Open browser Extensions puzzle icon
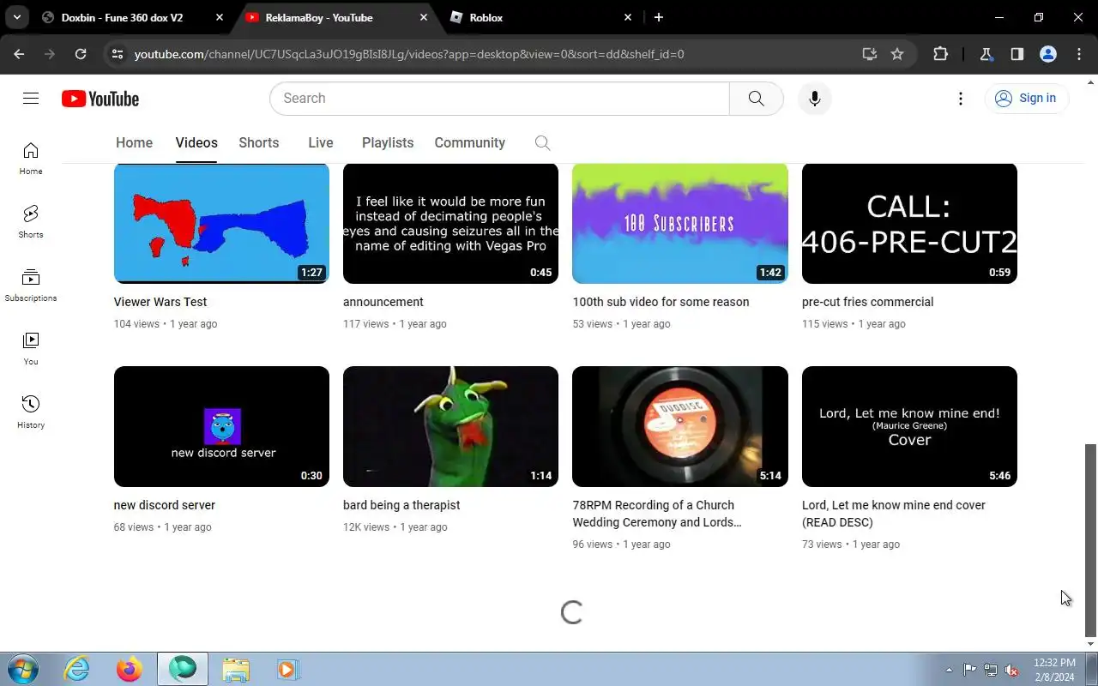This screenshot has width=1098, height=686. 941,54
